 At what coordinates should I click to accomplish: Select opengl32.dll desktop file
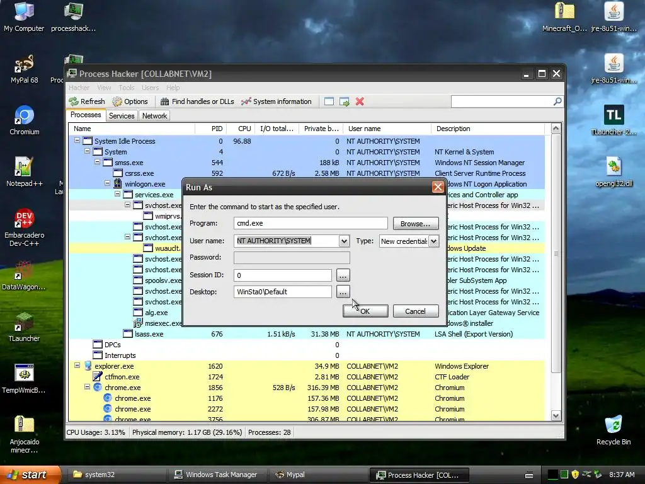pos(614,172)
